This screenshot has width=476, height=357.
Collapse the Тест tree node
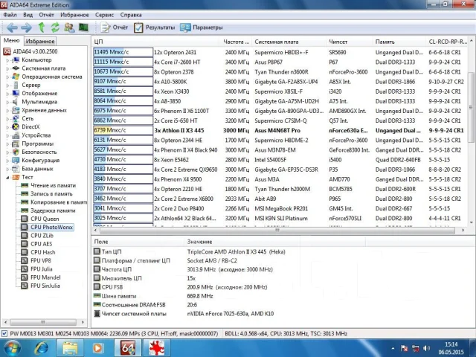[7, 177]
